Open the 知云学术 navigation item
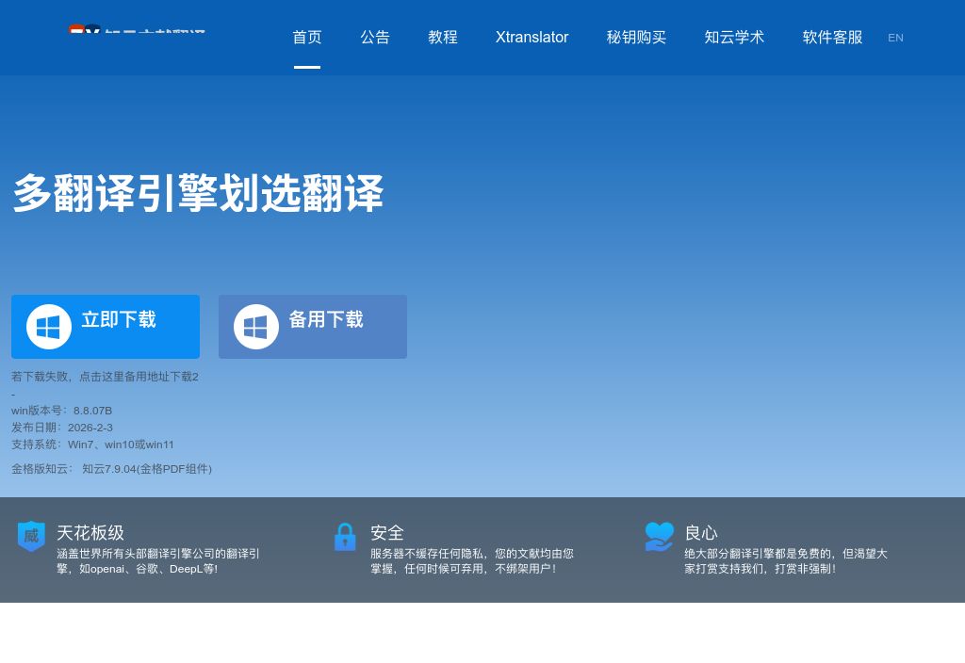965x663 pixels. [734, 38]
